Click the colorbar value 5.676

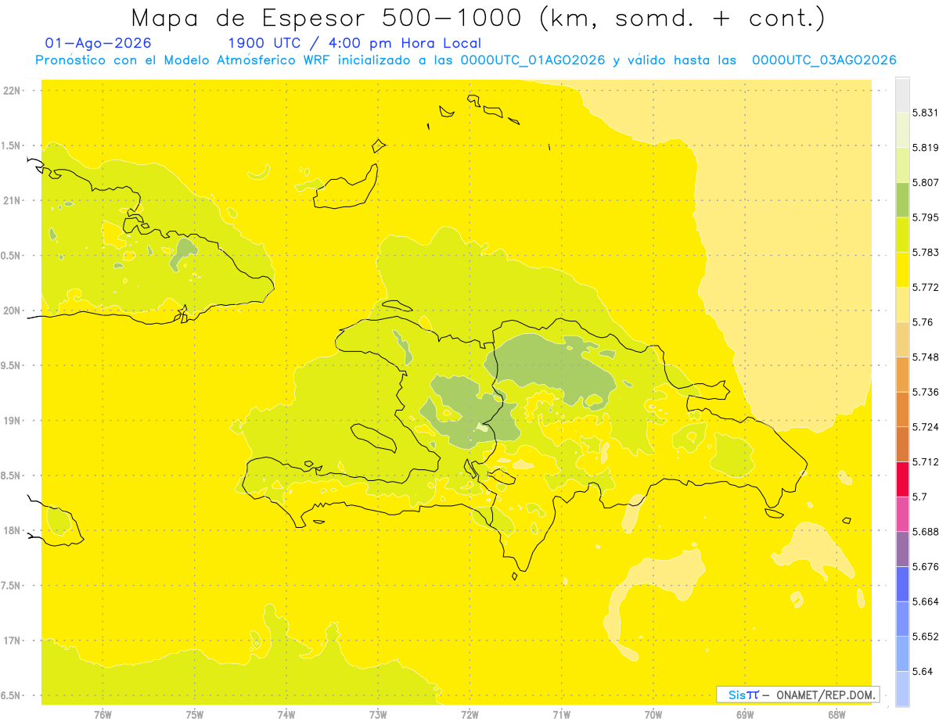926,566
